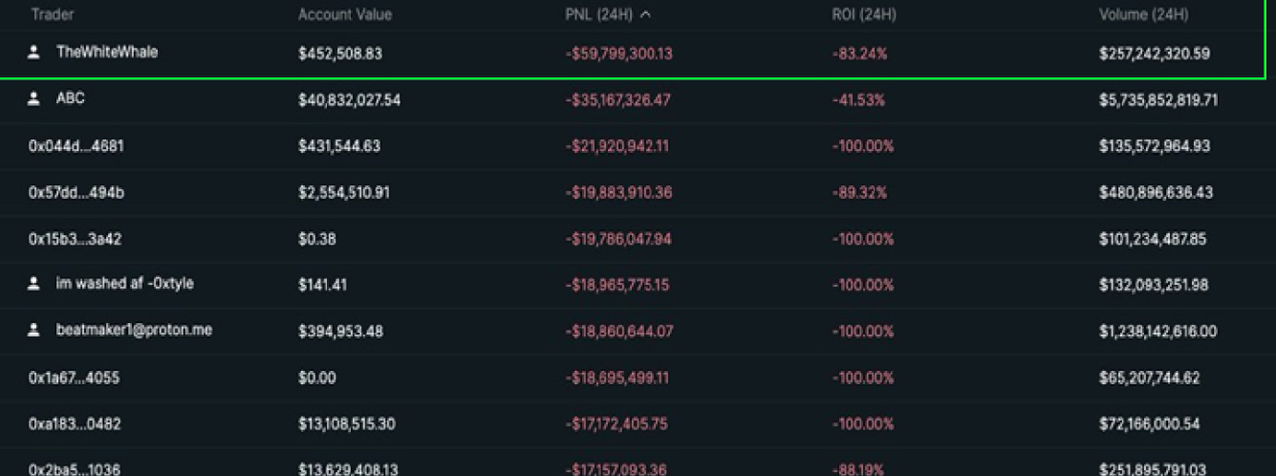The image size is (1276, 476).
Task: Open trader 0x15b3...3a42
Action: 76,239
